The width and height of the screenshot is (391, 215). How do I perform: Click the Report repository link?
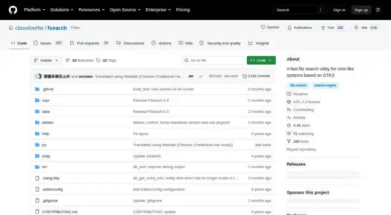pyautogui.click(x=301, y=150)
